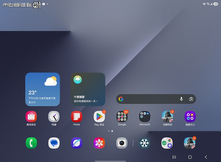Open the Play 商店 app
Image resolution: width=221 pixels, height=162 pixels.
point(99,116)
